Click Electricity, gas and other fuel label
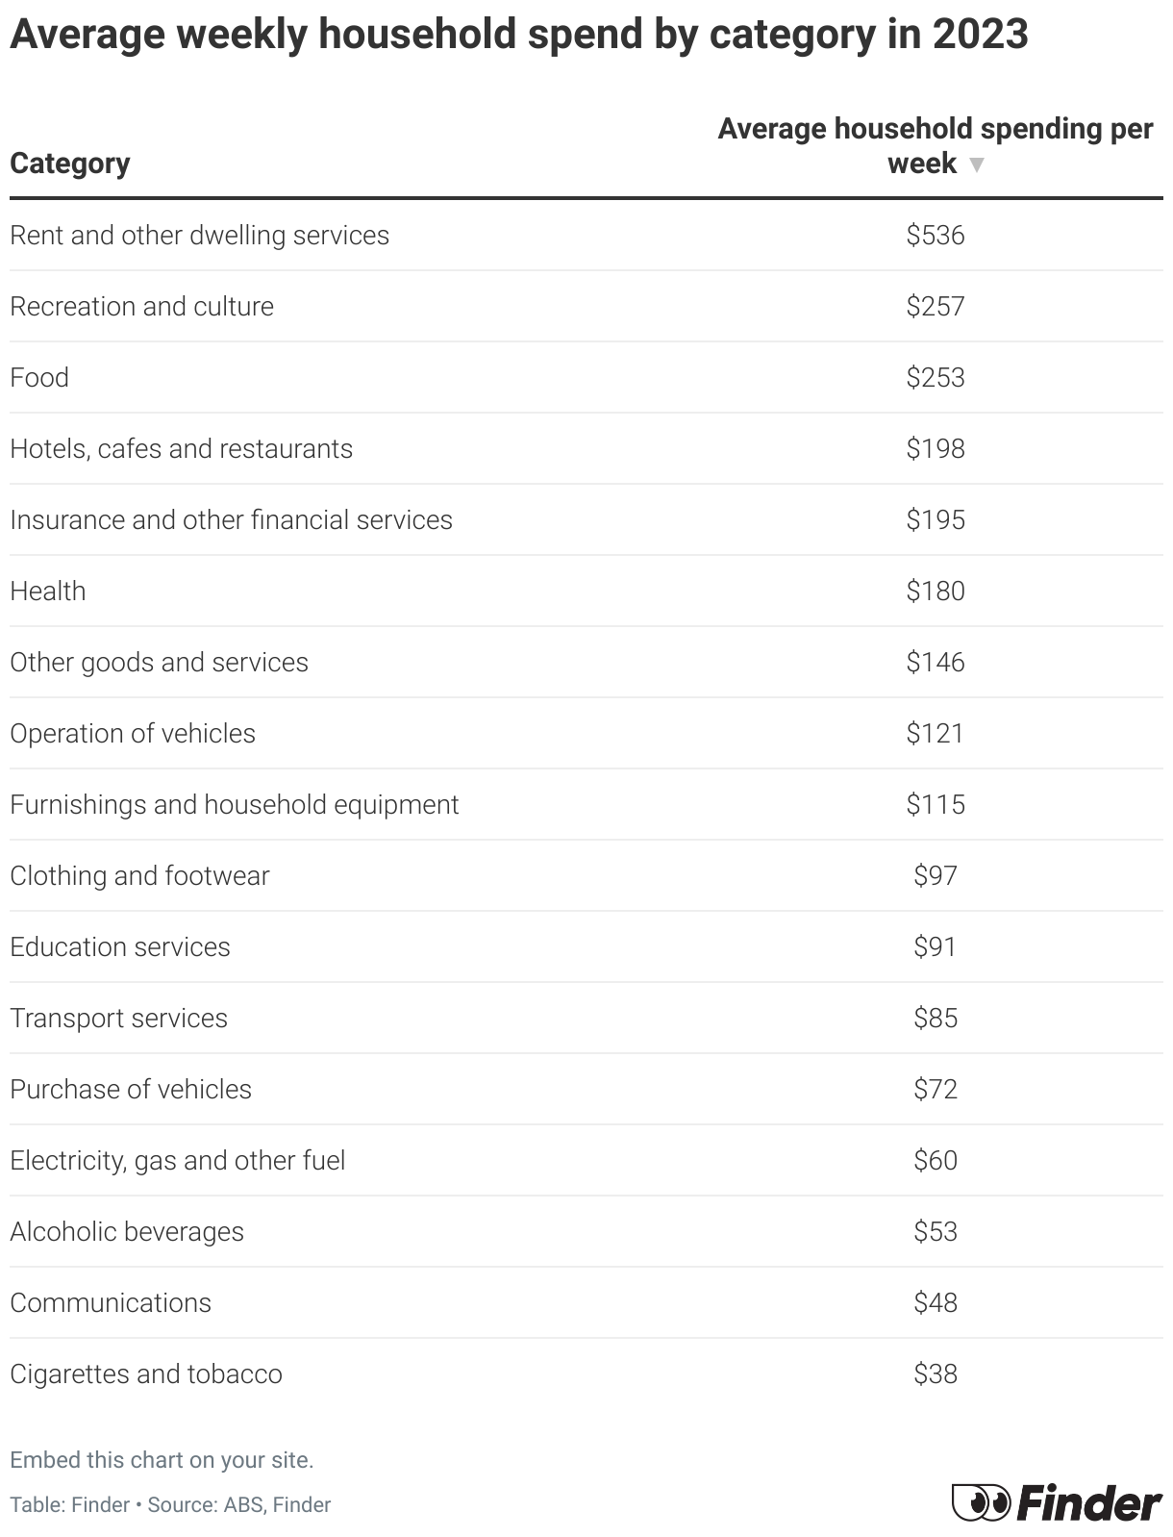The image size is (1173, 1537). 177,1161
